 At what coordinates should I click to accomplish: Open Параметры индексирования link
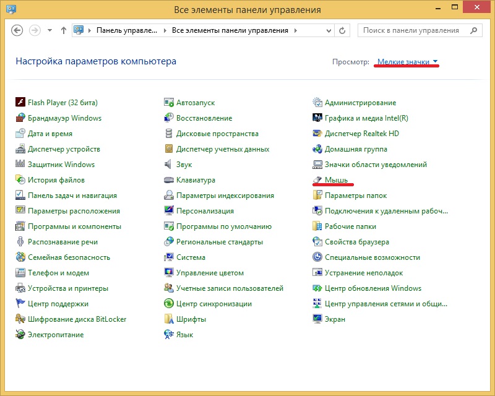click(x=225, y=196)
